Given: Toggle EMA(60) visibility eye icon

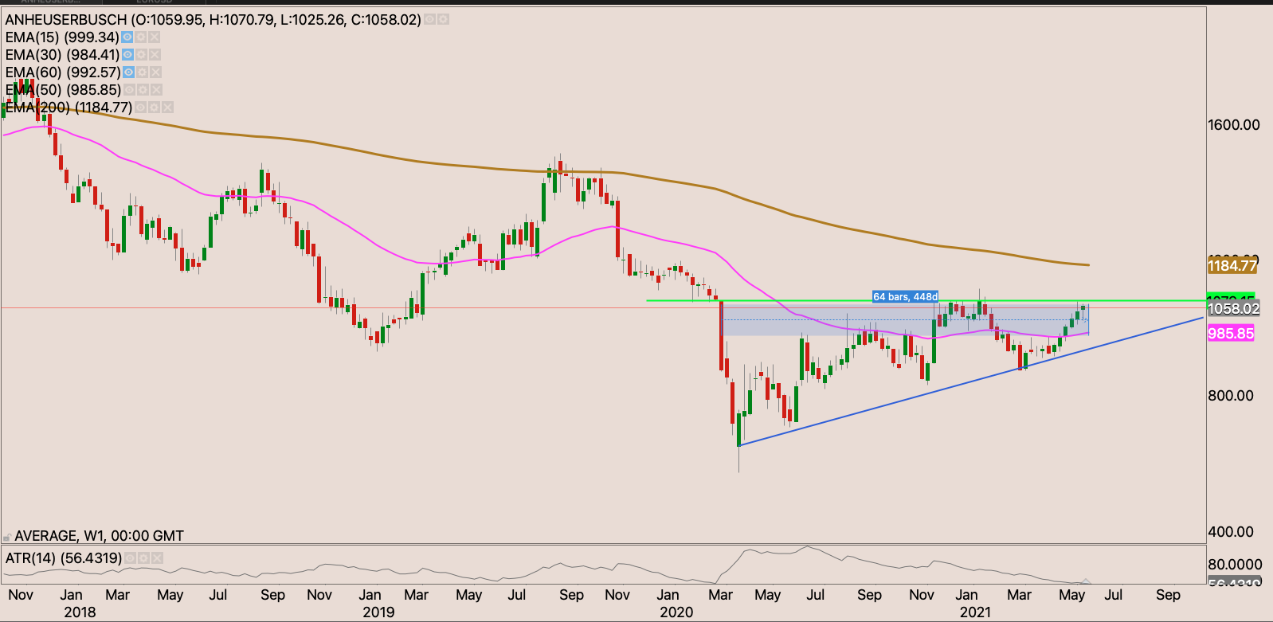Looking at the screenshot, I should [x=128, y=72].
